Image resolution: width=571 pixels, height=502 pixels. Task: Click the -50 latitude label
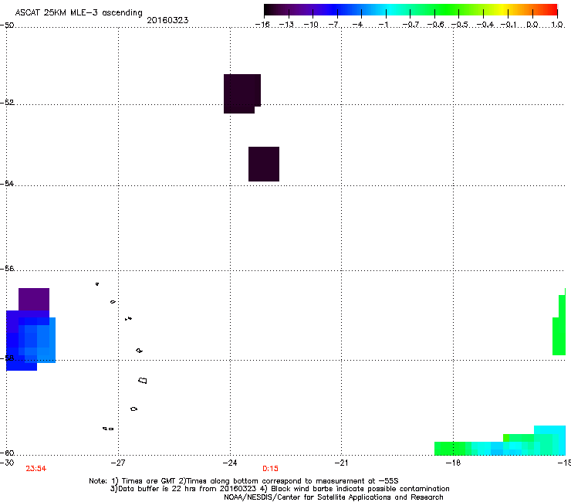point(7,25)
